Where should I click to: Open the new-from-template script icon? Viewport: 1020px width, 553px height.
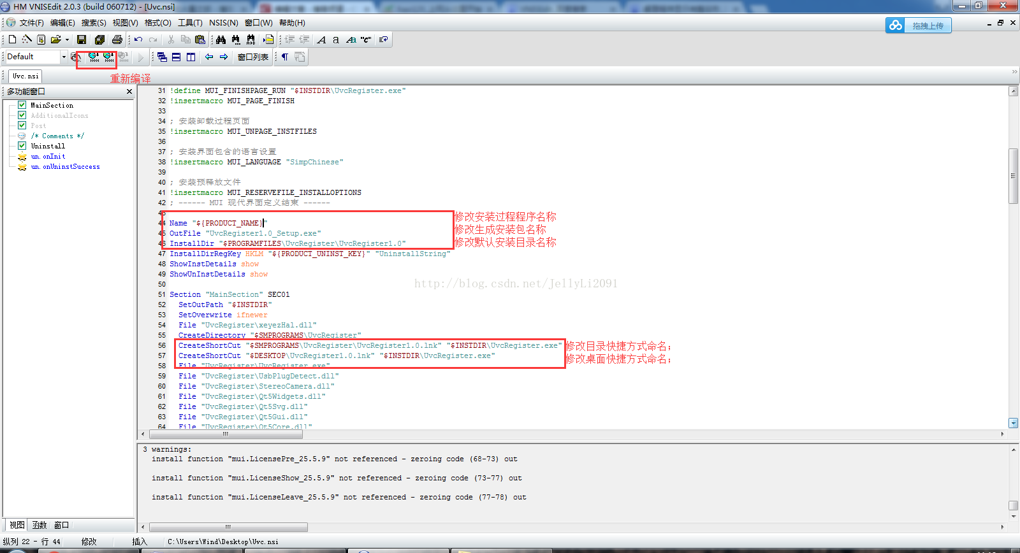pos(41,39)
